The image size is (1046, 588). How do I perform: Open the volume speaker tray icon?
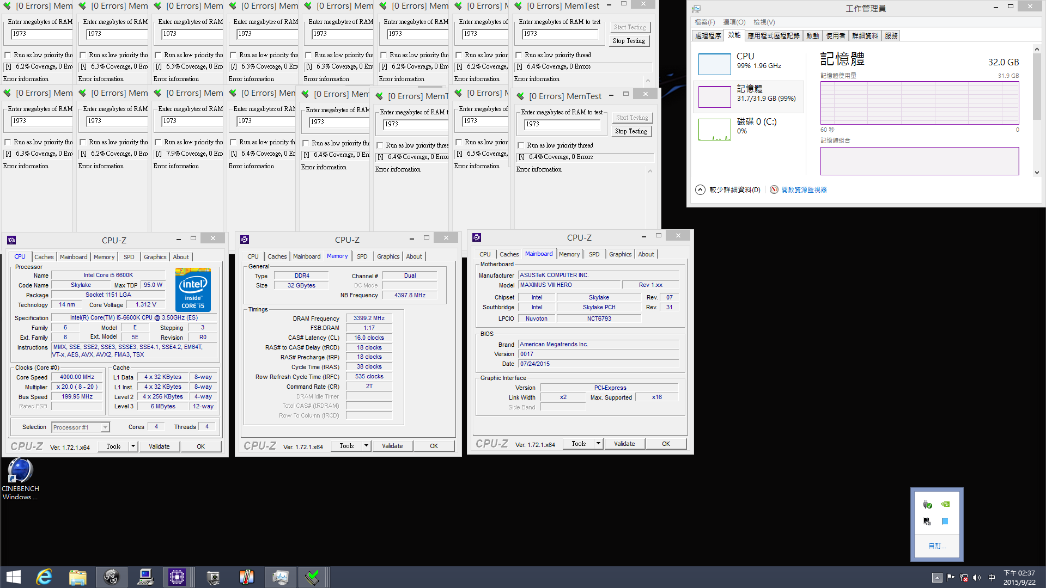977,578
